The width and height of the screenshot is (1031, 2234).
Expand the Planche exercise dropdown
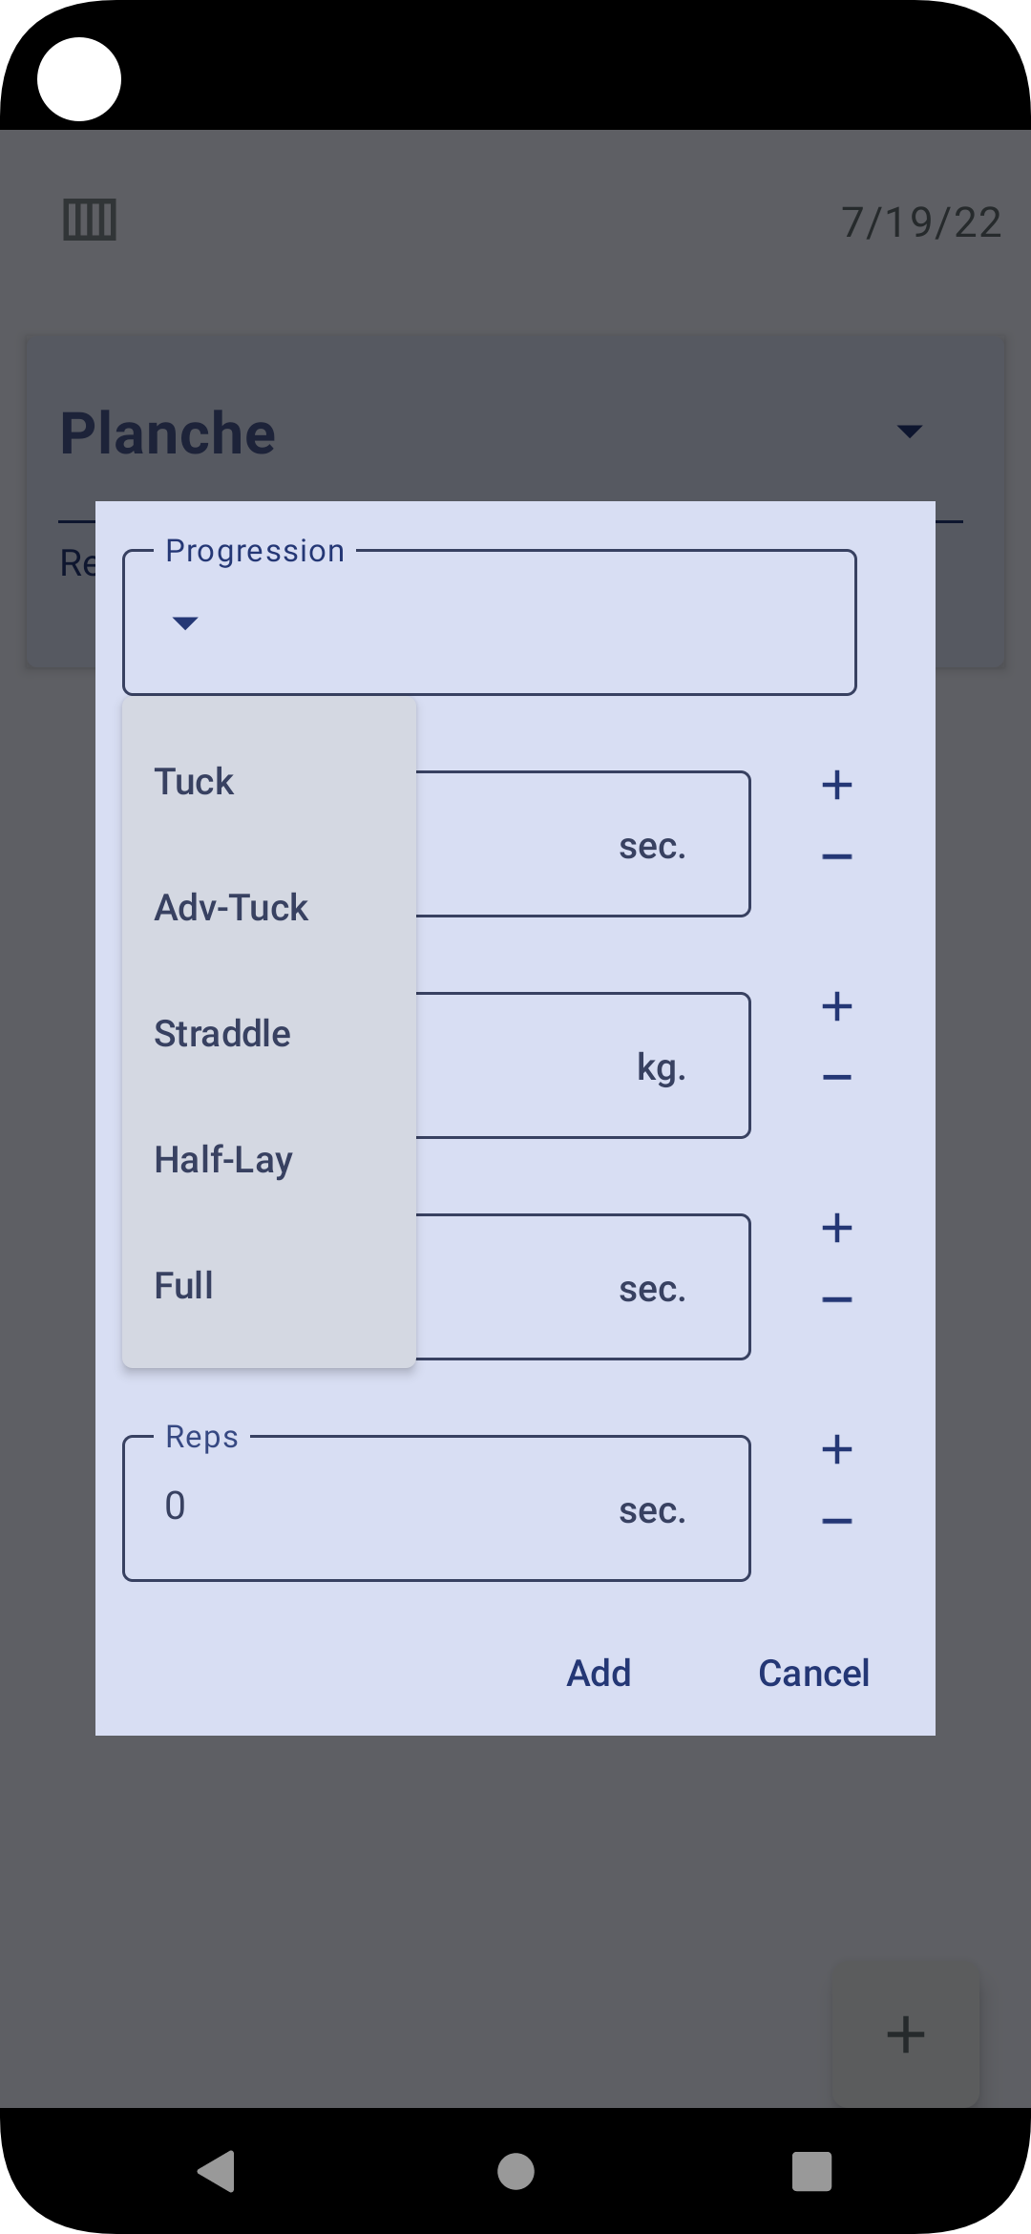tap(910, 432)
